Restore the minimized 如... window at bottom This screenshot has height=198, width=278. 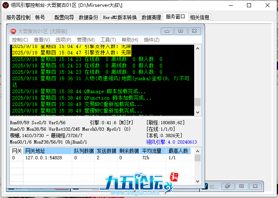coord(228,186)
